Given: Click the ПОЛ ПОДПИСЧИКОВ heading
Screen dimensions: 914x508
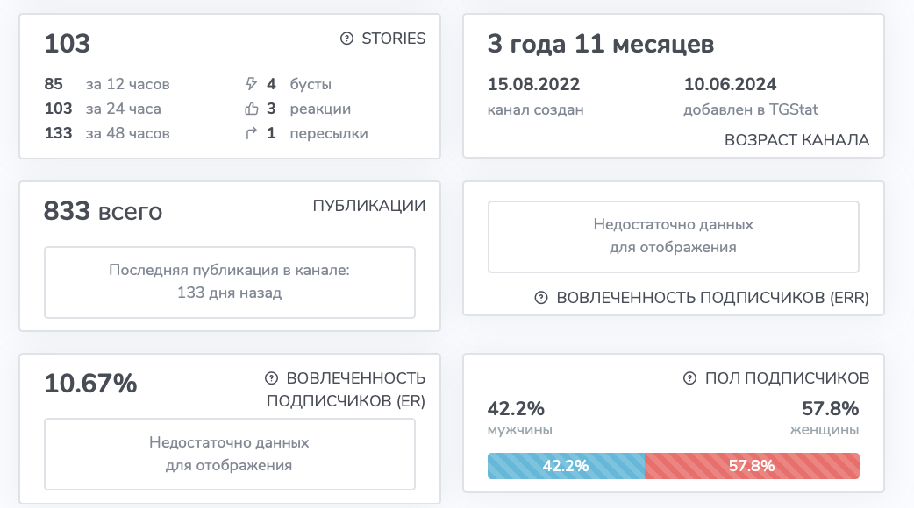Looking at the screenshot, I should [x=787, y=378].
